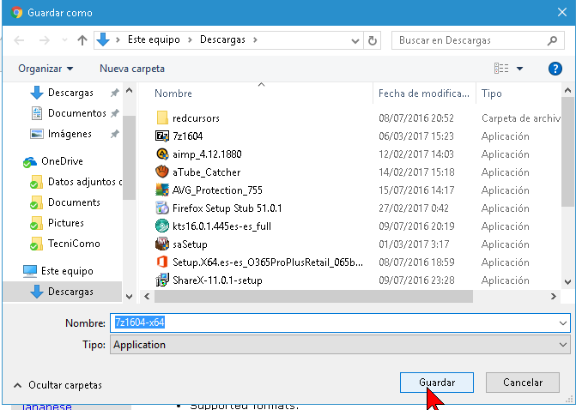Select the kts16.0.1.445es-es_full icon

pos(162,226)
